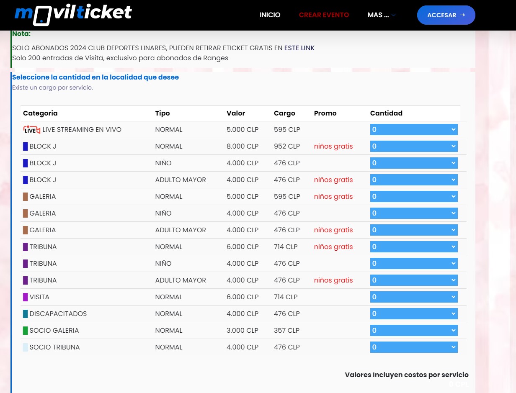The width and height of the screenshot is (516, 393).
Task: Click the 'SOCIO GALERIA' category text
Action: point(54,331)
